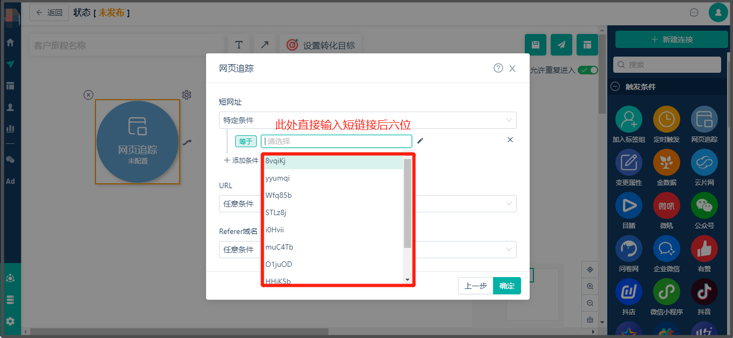
Task: Click the template layout button in the toolbar
Action: 587,45
